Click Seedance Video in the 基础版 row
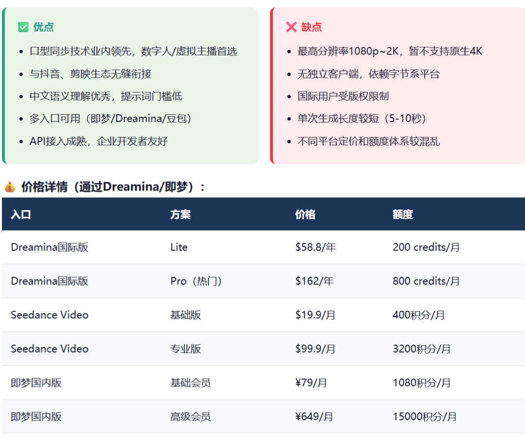525x441 pixels. (x=50, y=315)
